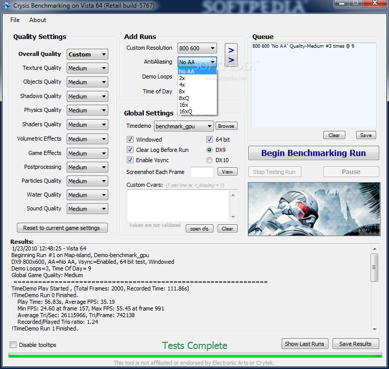Viewport: 389px width, 369px height.
Task: Choose 16x antialiasing option
Action: click(x=198, y=105)
